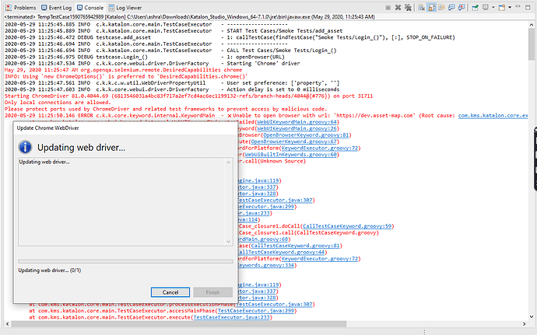Open WebUIKeywordMain.groovy:26 link

[x=297, y=128]
